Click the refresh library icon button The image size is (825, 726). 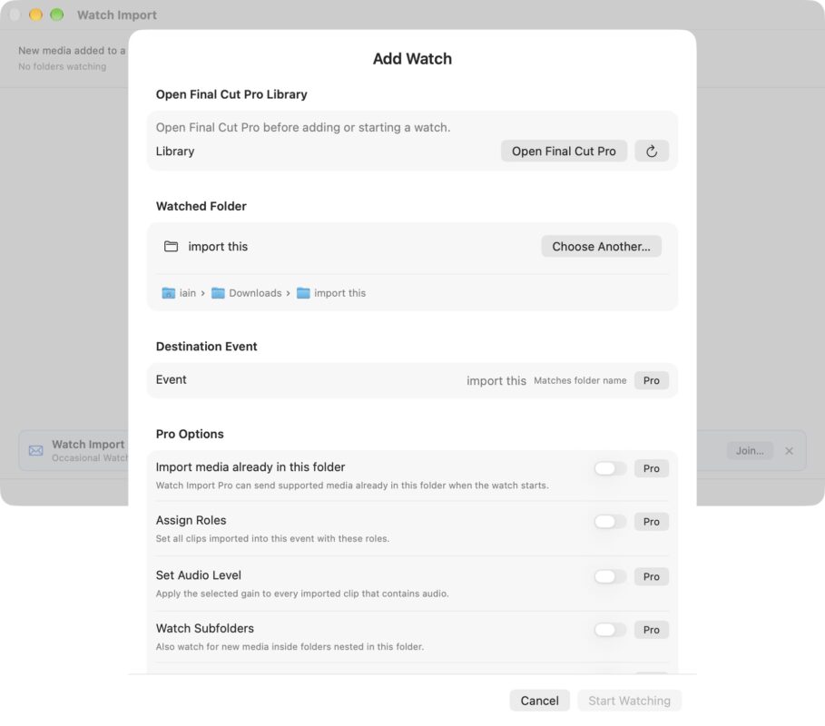click(x=652, y=151)
